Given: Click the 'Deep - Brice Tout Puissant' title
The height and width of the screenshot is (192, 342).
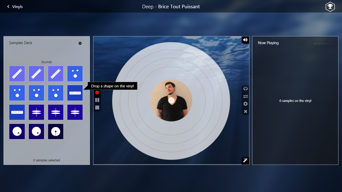Looking at the screenshot, I should tap(171, 6).
